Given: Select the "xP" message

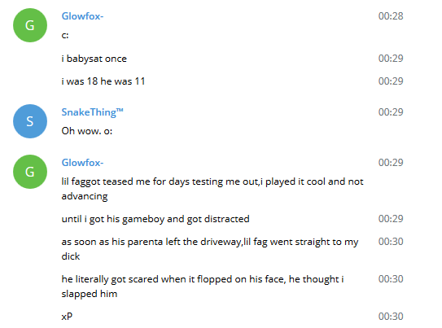Looking at the screenshot, I should pos(67,317).
